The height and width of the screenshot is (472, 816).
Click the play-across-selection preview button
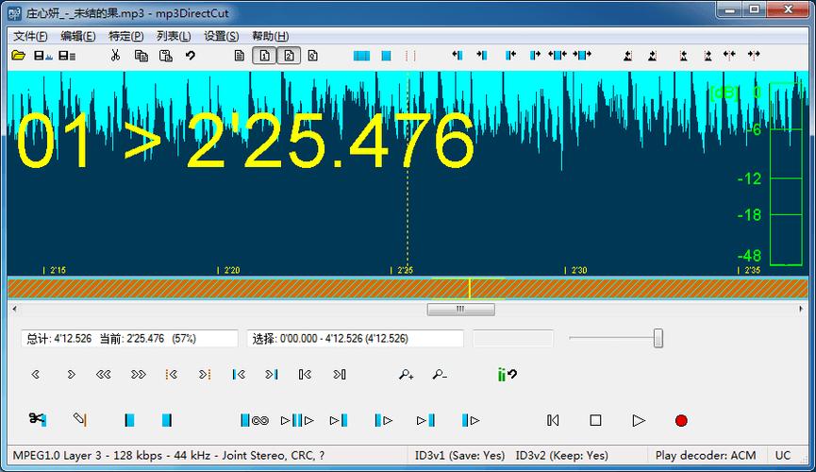tap(297, 420)
